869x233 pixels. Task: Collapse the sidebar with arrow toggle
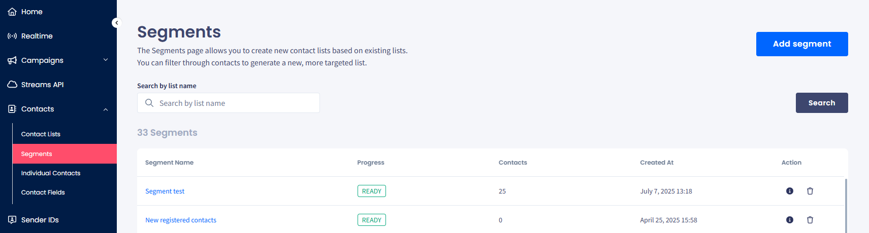point(116,23)
